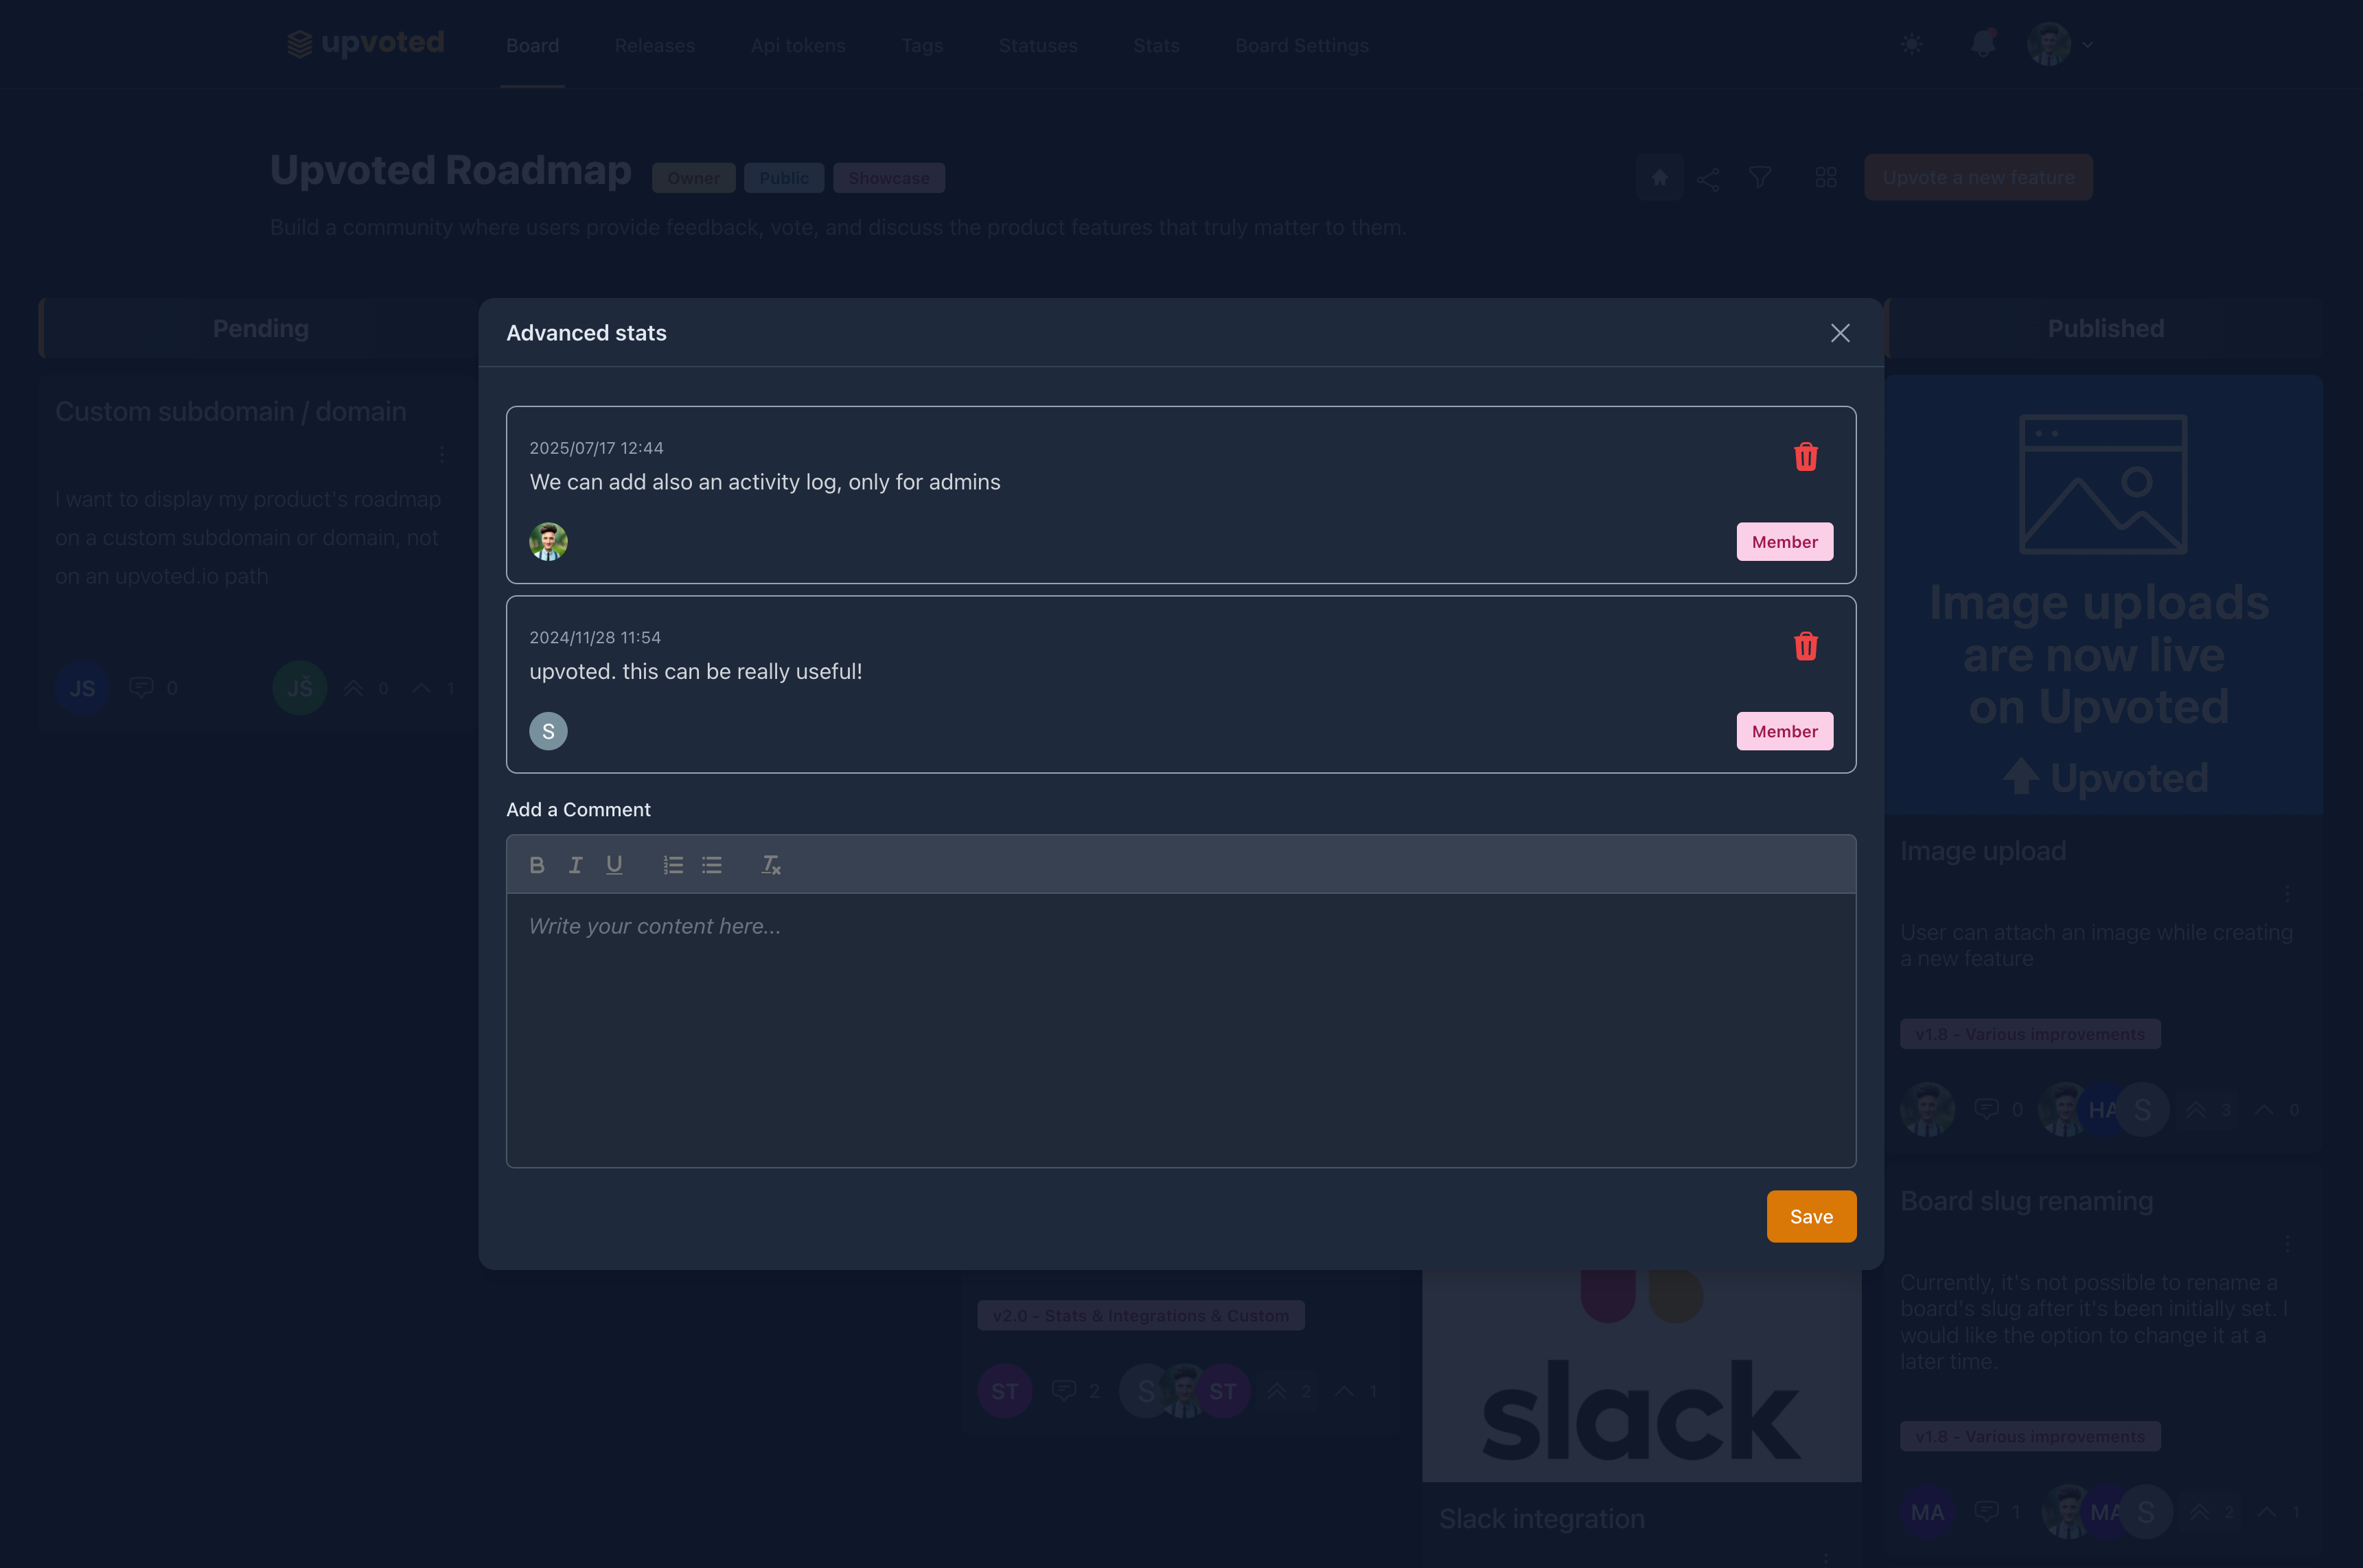The height and width of the screenshot is (1568, 2363).
Task: Toggle light/dark theme sun icon
Action: click(1911, 45)
